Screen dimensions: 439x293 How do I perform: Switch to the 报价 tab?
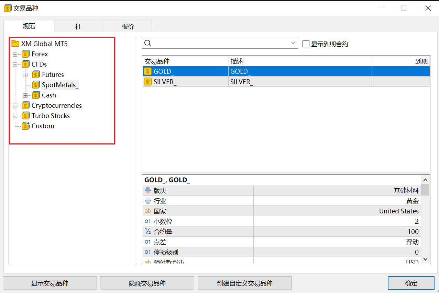[127, 26]
